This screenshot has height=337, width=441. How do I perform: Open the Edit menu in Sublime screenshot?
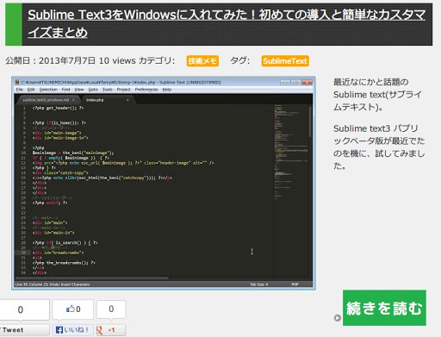click(31, 90)
